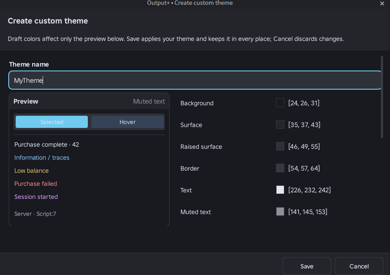This screenshot has height=275, width=390.
Task: Click the [46, 49, 55] raised surface value
Action: click(x=304, y=146)
